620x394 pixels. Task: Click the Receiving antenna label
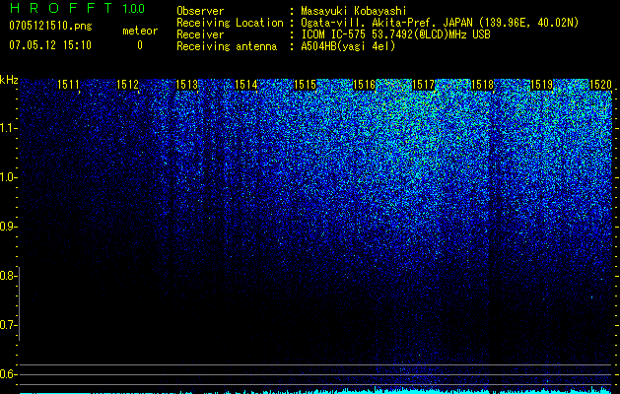point(227,46)
